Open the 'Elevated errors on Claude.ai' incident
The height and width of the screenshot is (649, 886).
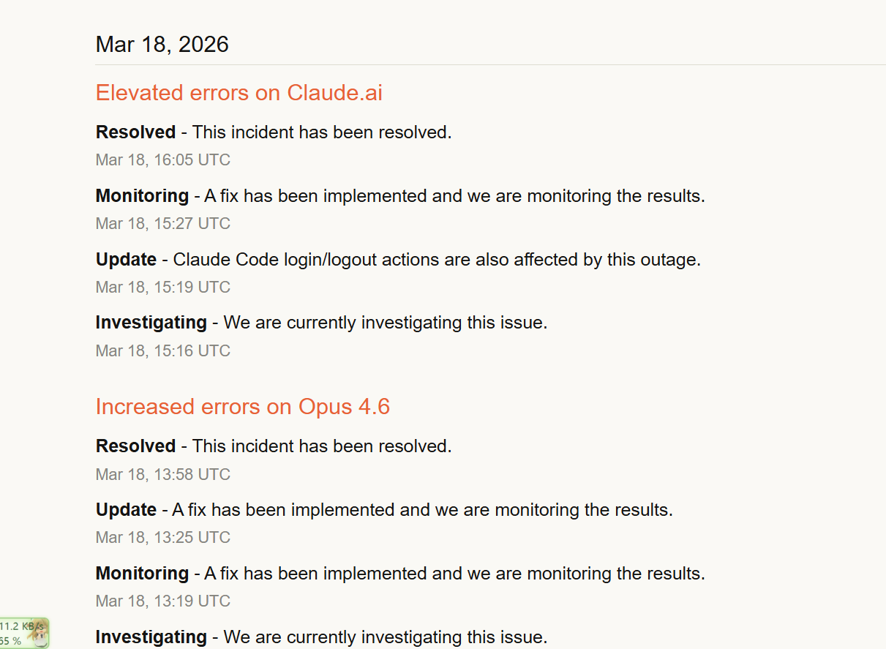point(239,93)
